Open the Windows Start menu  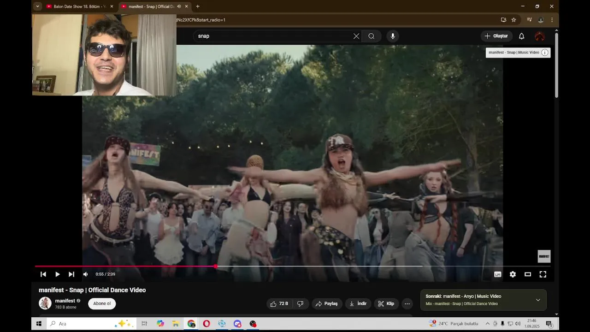tap(39, 324)
